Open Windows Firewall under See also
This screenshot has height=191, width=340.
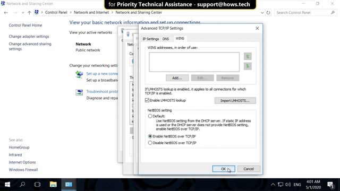[23, 170]
